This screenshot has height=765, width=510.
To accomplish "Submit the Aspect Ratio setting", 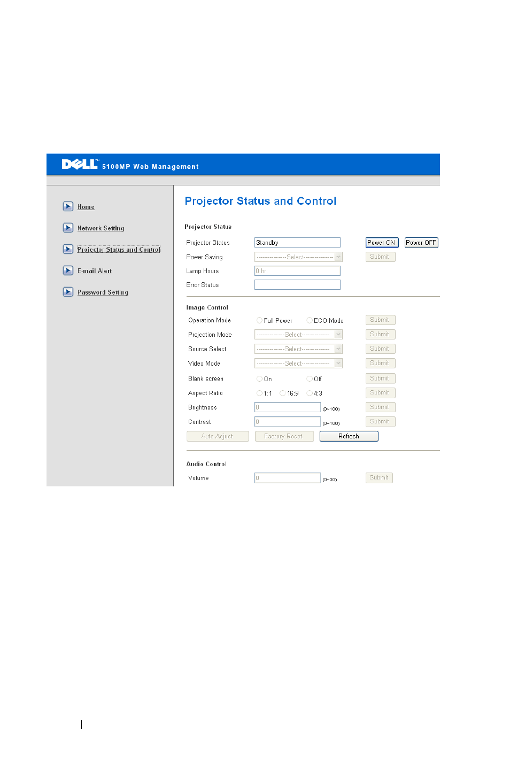I will click(x=380, y=392).
